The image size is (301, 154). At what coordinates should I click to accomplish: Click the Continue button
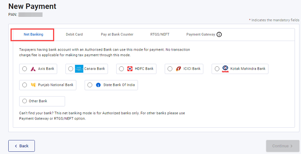[x=283, y=146]
